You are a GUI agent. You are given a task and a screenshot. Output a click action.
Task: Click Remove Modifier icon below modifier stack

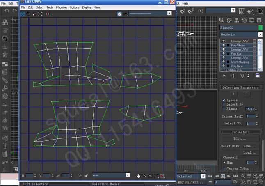coord(248,76)
